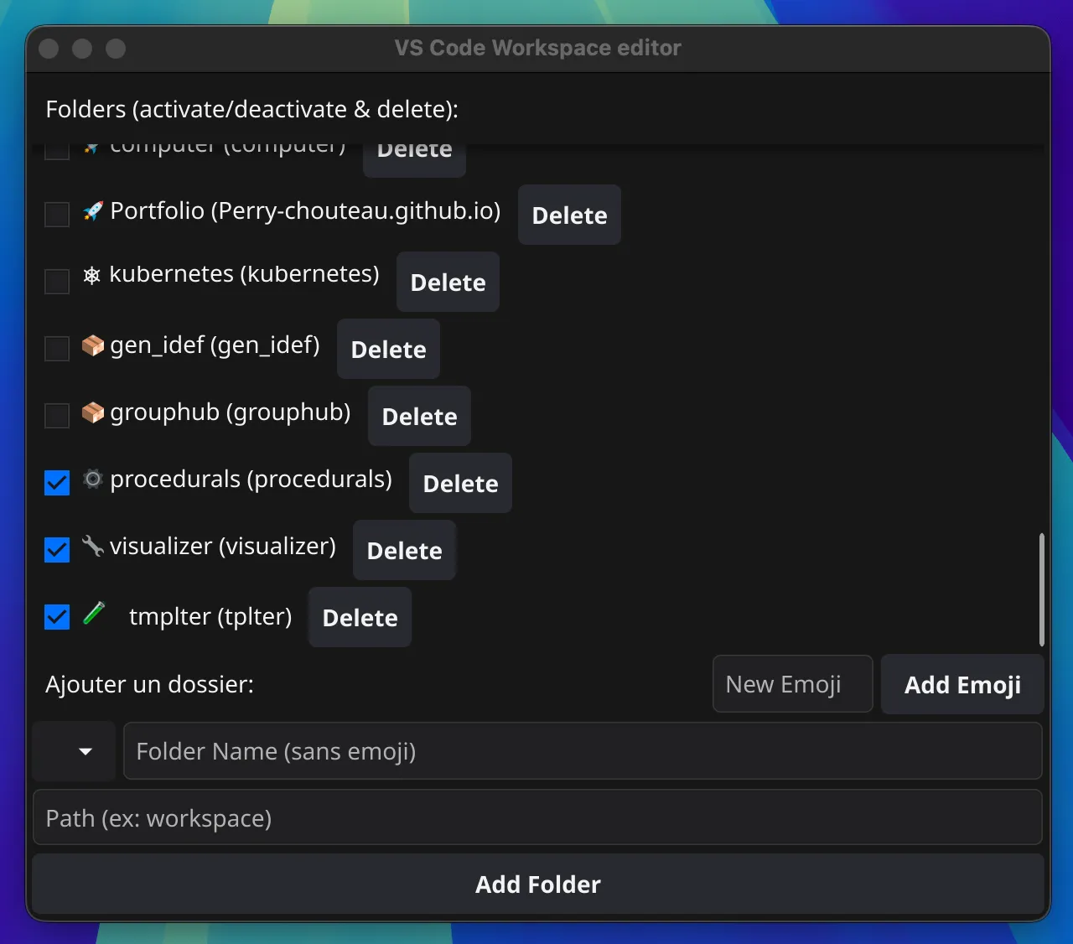Click the gear icon beside procedurals
Screen dimensions: 1073x944
coord(93,479)
